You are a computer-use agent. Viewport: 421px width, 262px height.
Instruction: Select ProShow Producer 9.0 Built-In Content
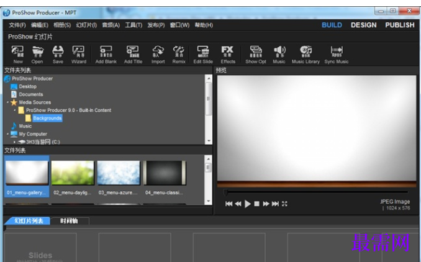pyautogui.click(x=68, y=110)
